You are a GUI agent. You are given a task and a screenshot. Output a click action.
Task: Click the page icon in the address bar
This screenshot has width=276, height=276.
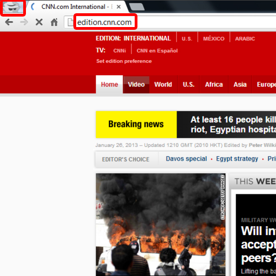point(71,22)
